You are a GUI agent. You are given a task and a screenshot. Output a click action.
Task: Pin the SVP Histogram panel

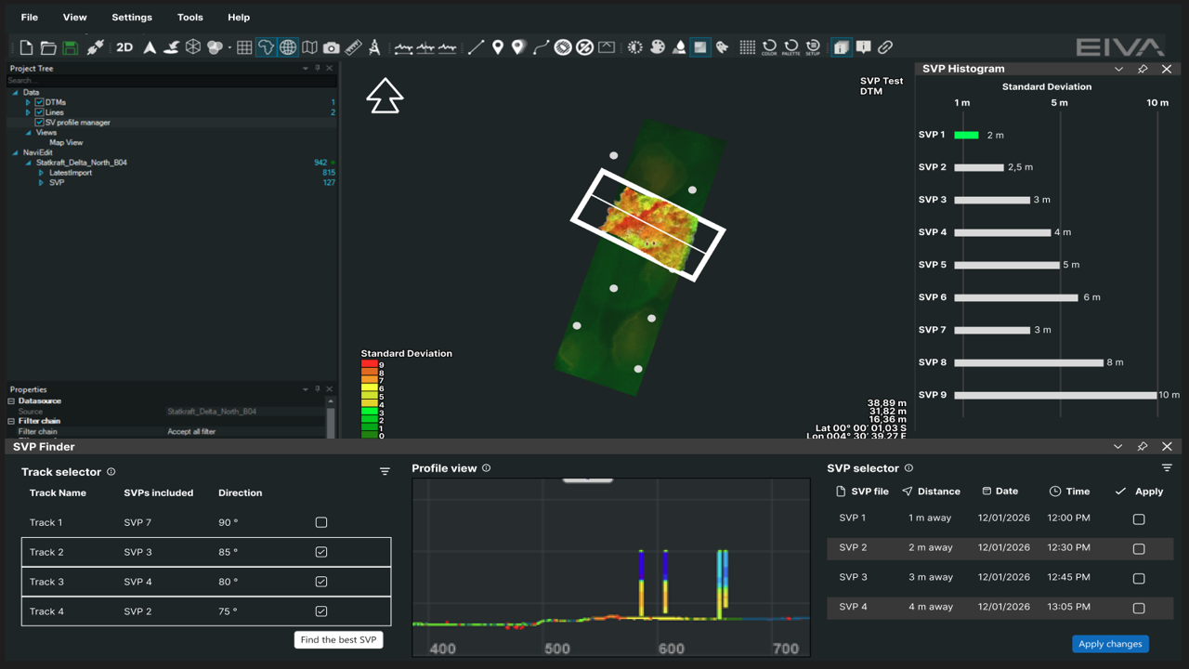pos(1143,69)
